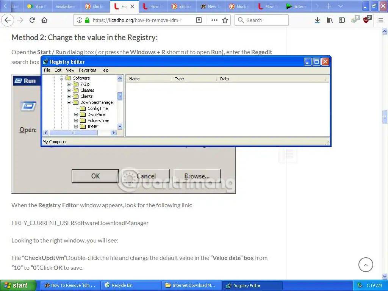Open a new tab with plus

pos(329,6)
